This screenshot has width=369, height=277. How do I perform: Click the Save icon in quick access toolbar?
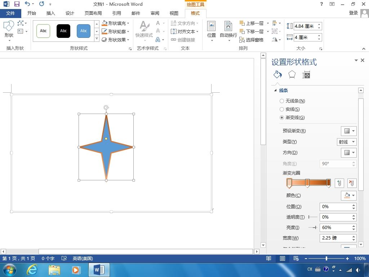click(x=17, y=4)
